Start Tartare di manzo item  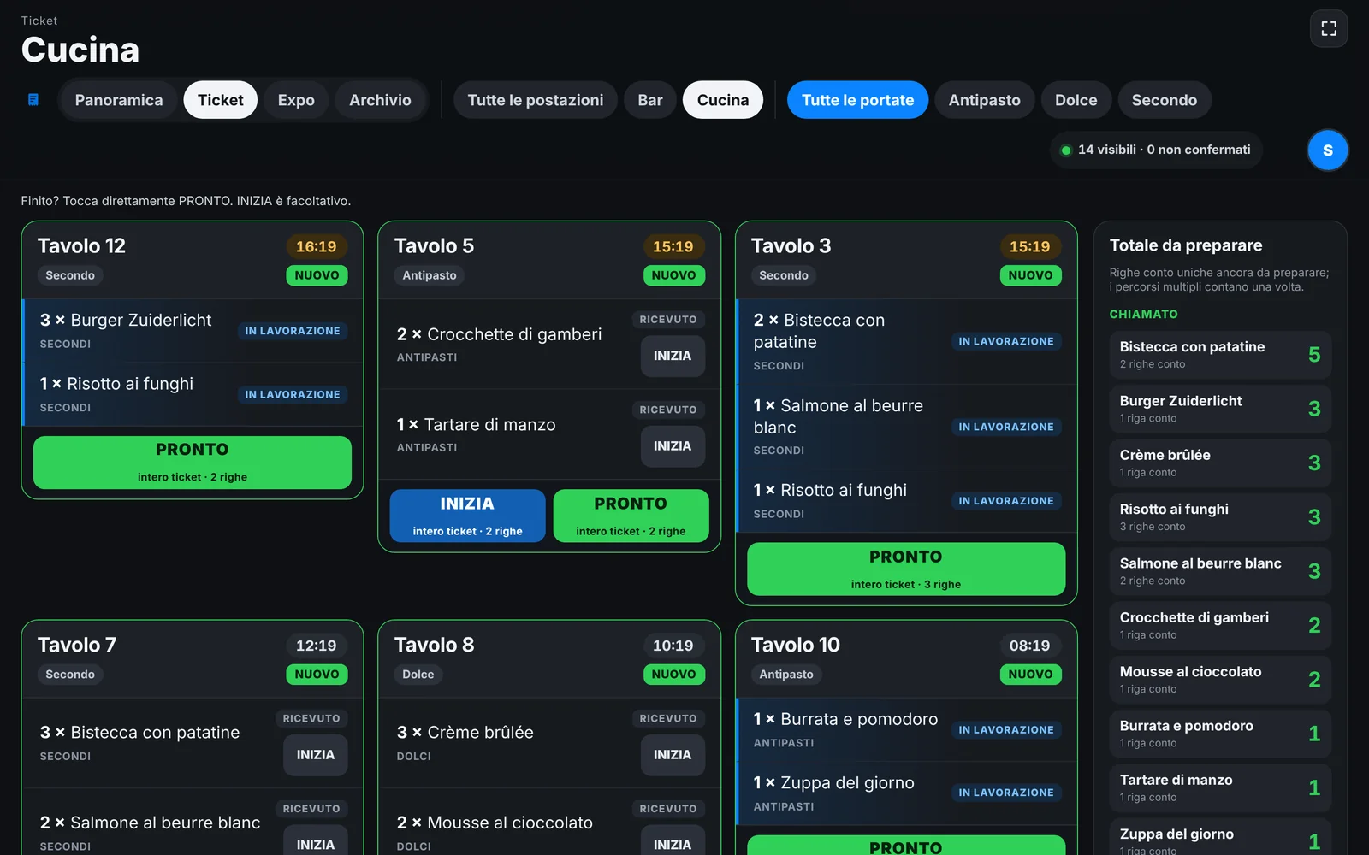tap(673, 446)
